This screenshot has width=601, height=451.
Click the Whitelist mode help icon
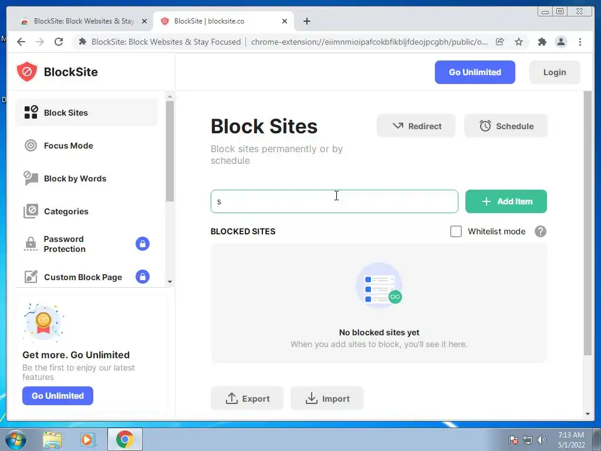[540, 231]
